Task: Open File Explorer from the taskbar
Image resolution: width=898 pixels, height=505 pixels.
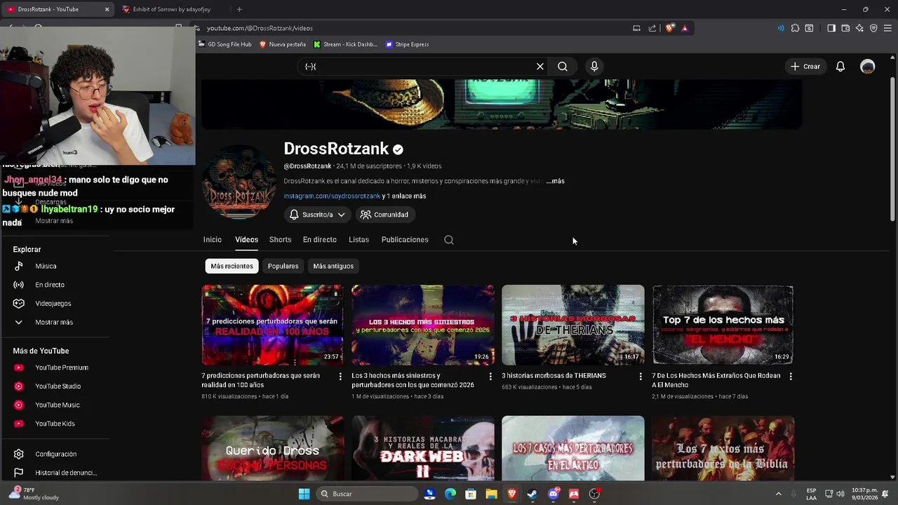Action: pyautogui.click(x=491, y=494)
